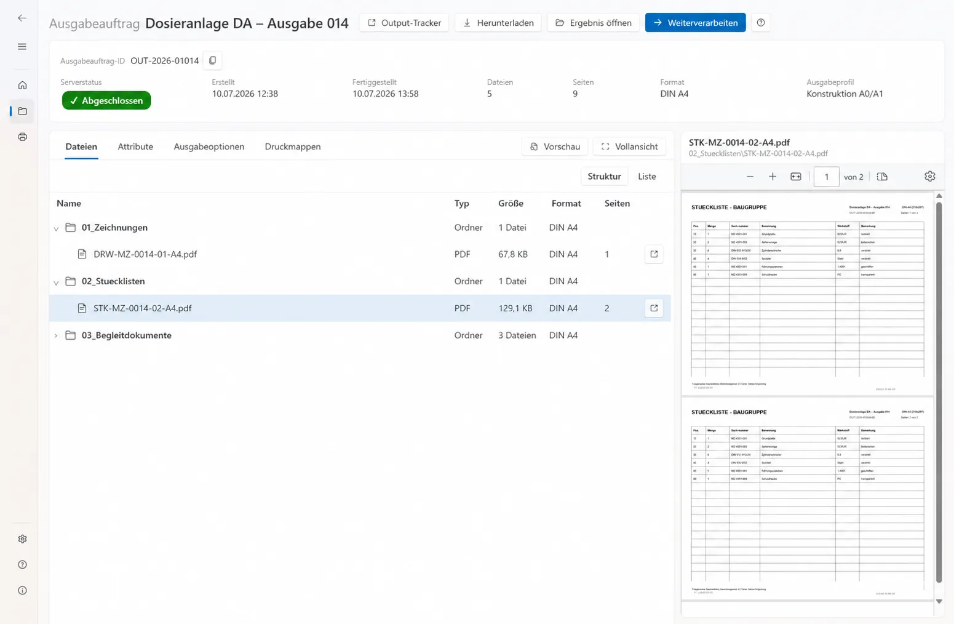Click the Vorschau button
This screenshot has width=954, height=624.
pyautogui.click(x=555, y=146)
